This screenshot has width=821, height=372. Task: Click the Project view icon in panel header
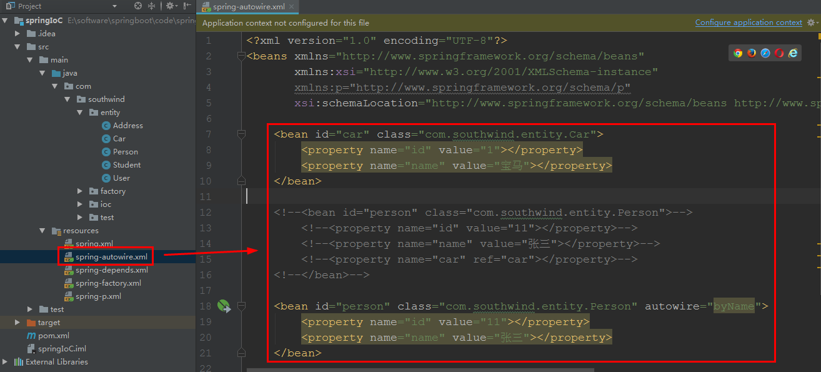[x=9, y=6]
